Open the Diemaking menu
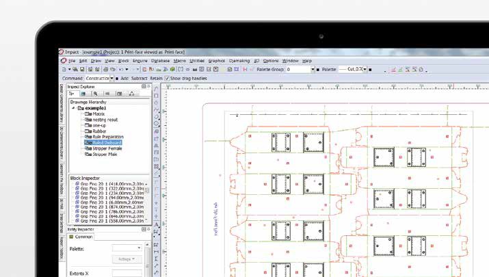Viewport: 489px width, 277px height. 239,61
